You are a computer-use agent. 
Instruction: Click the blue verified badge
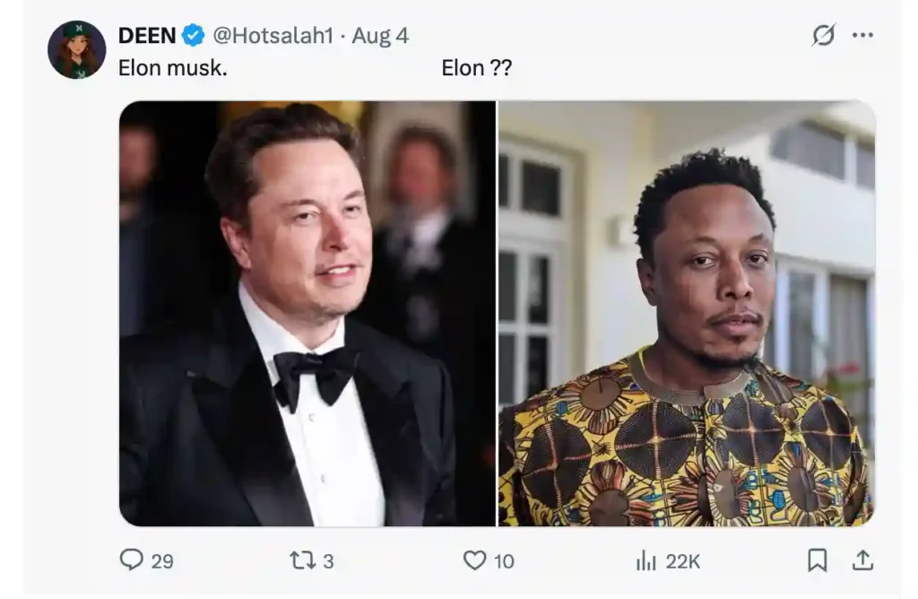[193, 36]
